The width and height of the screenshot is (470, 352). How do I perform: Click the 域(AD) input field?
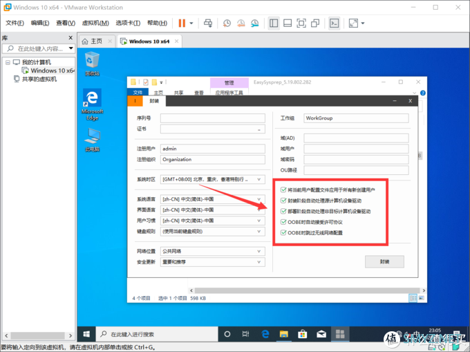[x=356, y=138]
